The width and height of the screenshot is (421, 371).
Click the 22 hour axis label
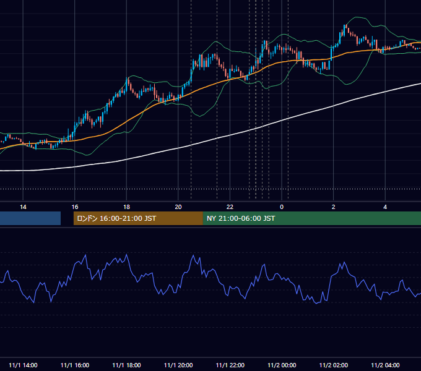pos(230,207)
